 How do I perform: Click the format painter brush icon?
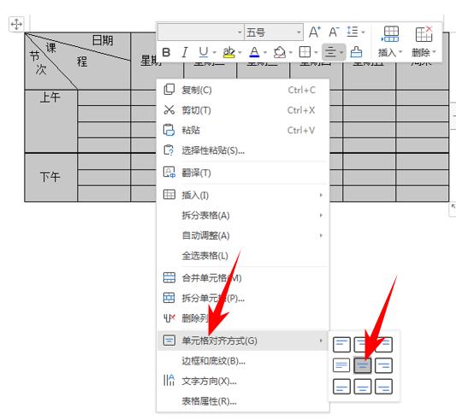point(356,52)
